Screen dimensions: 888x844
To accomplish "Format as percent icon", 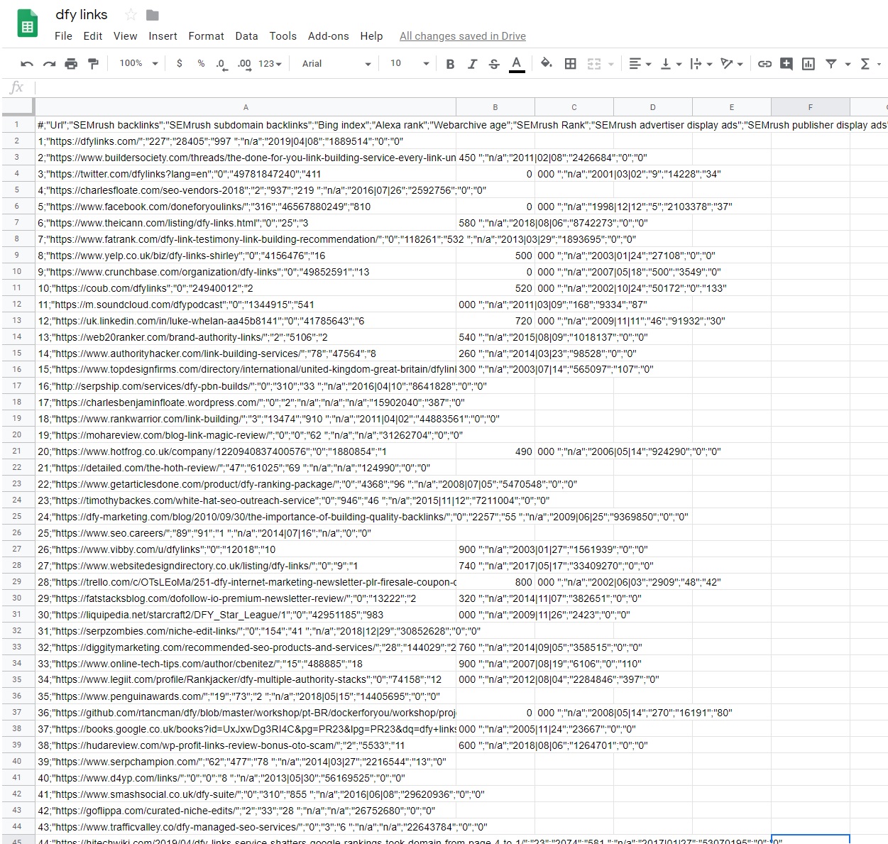I will point(201,64).
